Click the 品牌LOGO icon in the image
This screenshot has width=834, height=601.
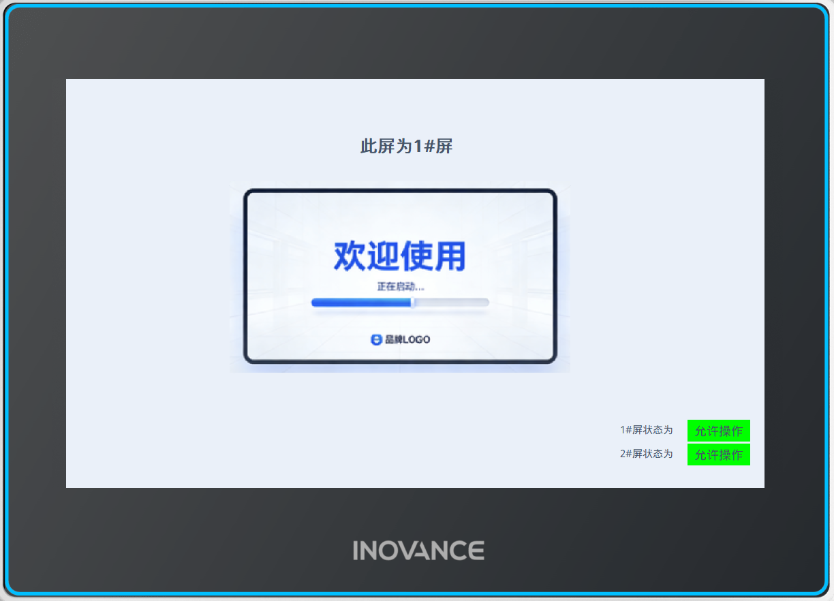point(377,339)
